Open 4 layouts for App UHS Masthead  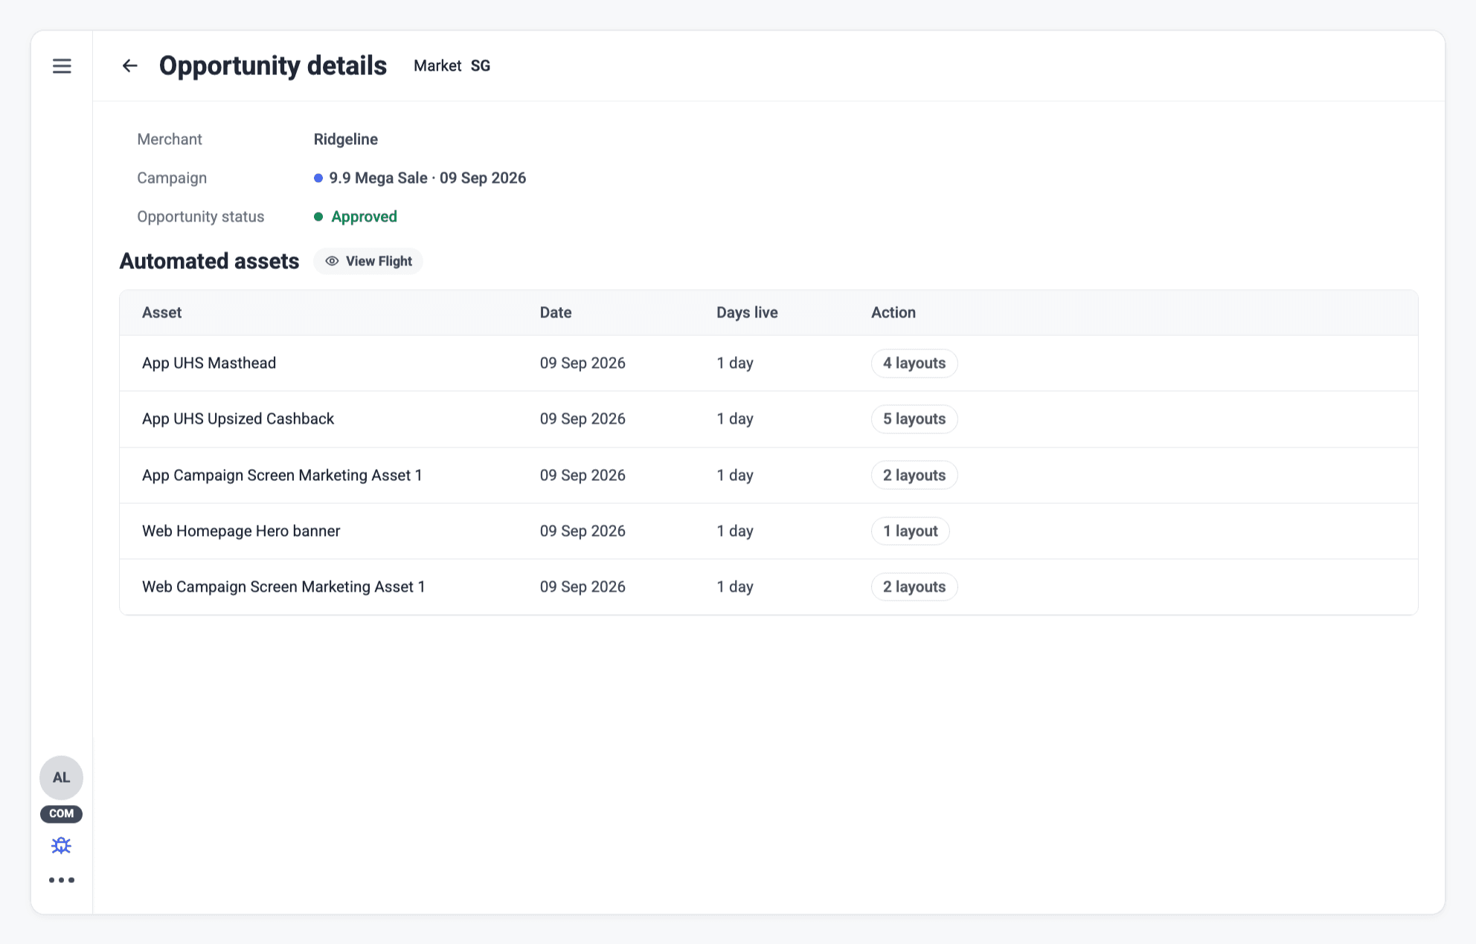(914, 363)
